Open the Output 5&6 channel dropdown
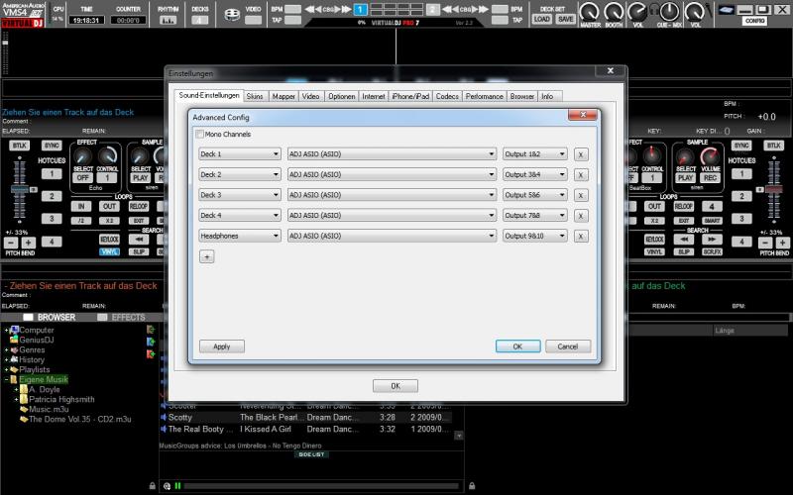793x495 pixels. 535,195
